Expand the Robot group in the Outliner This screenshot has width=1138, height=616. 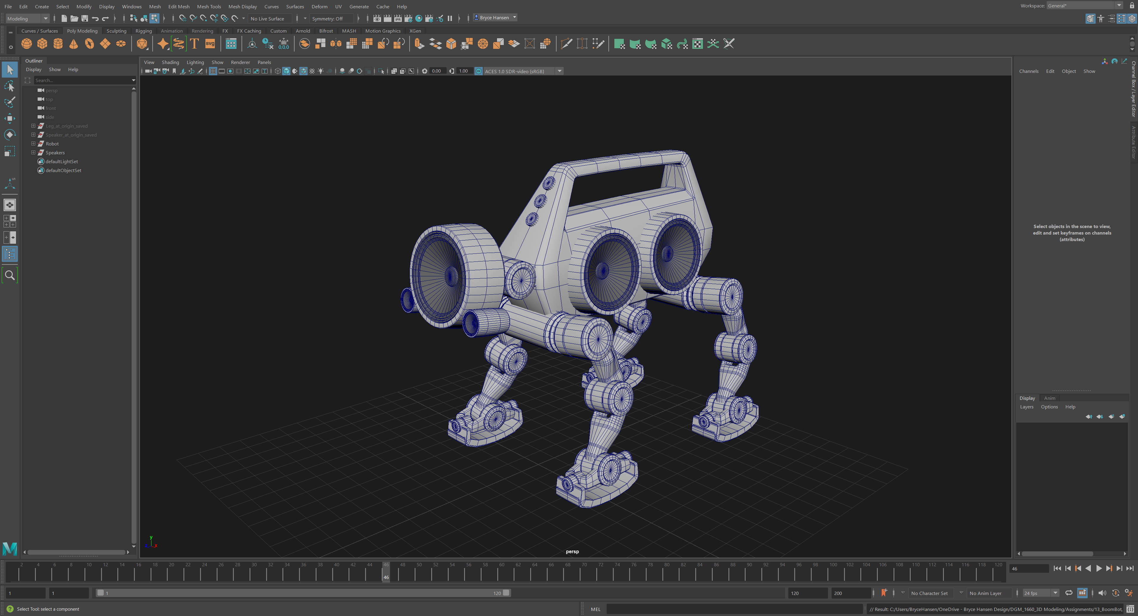[x=33, y=144]
